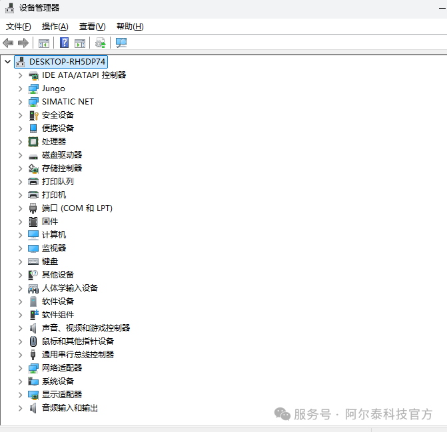Select the 磁盘驱动器 tree row text
This screenshot has height=432, width=447.
tap(62, 155)
